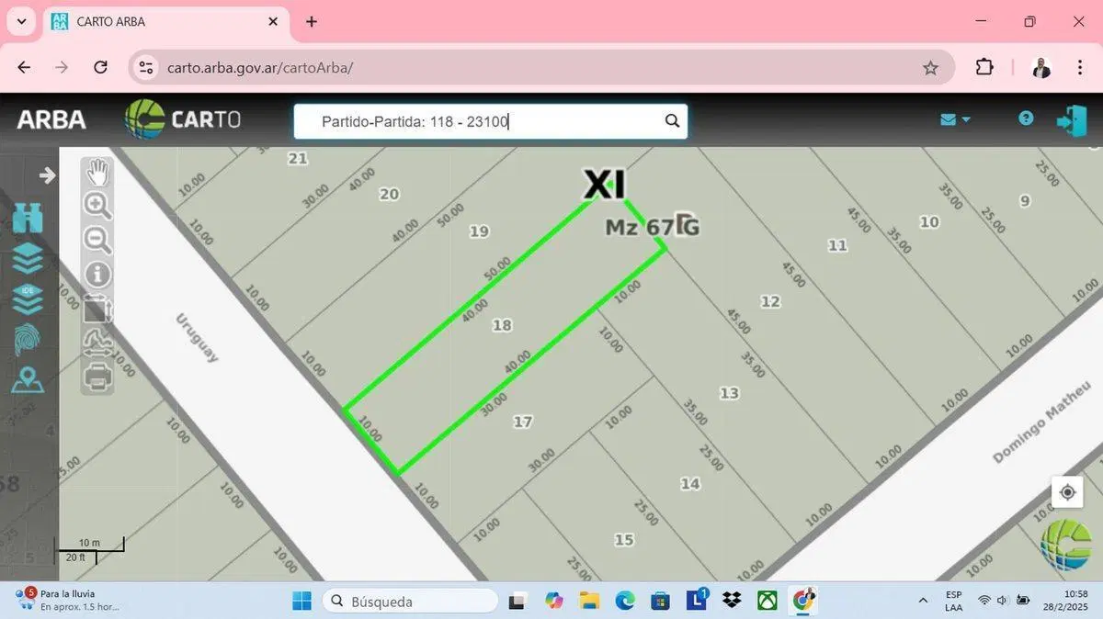Reload the page
The image size is (1103, 619).
tap(101, 67)
